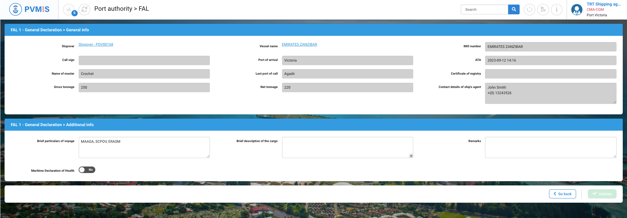Click the Brief particulars of voyage textarea
The height and width of the screenshot is (218, 627).
coord(144,148)
